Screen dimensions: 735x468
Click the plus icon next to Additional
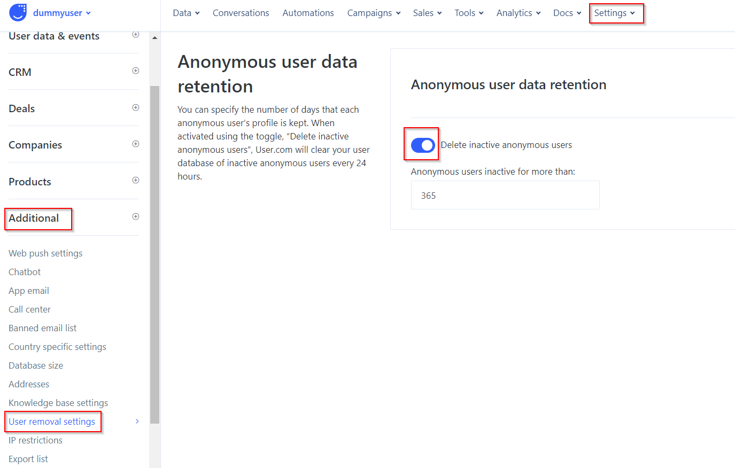(135, 216)
